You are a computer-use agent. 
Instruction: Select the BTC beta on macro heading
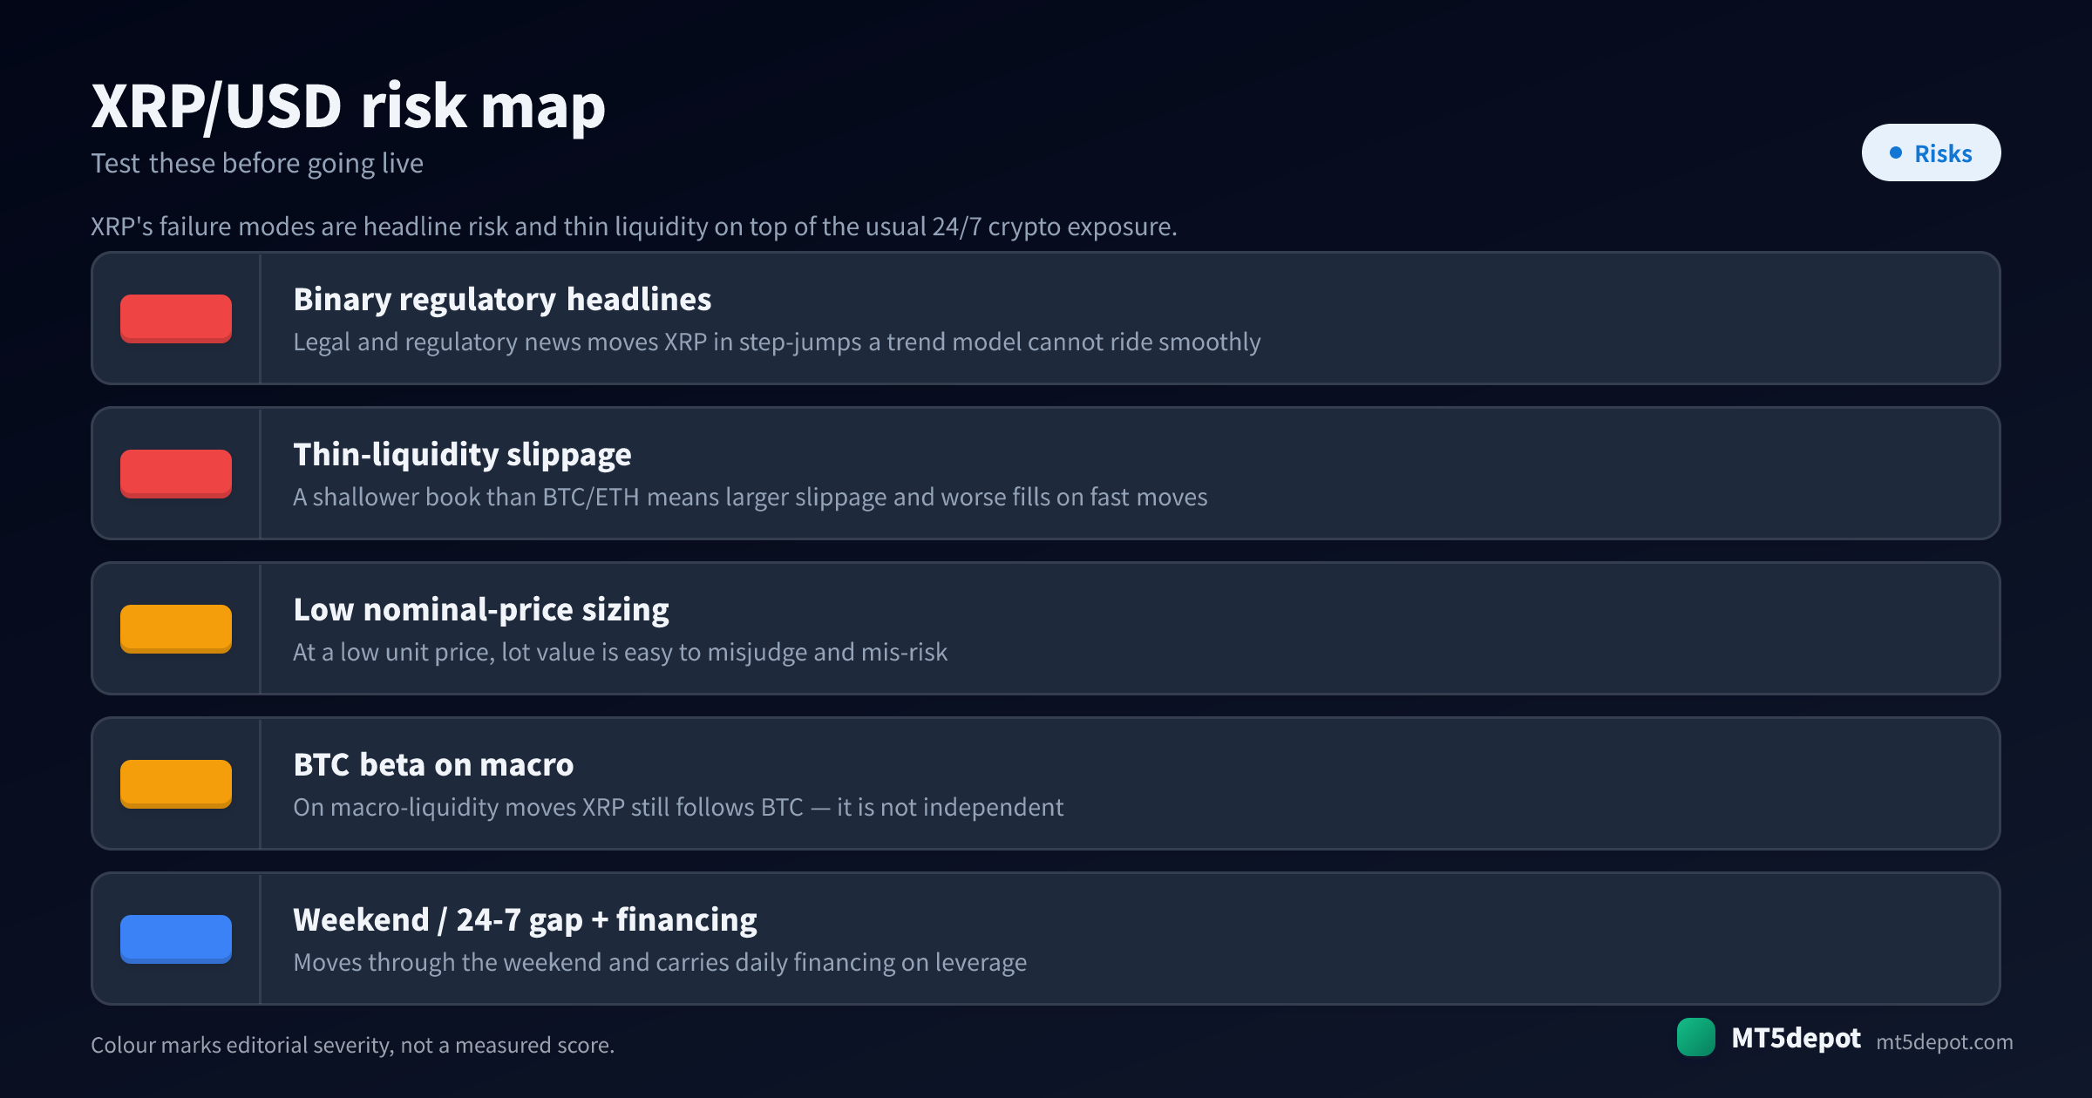(433, 765)
